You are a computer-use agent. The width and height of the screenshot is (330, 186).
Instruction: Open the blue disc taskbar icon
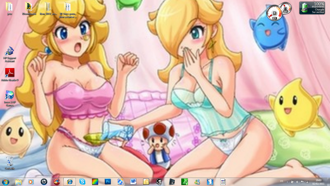coord(120,181)
